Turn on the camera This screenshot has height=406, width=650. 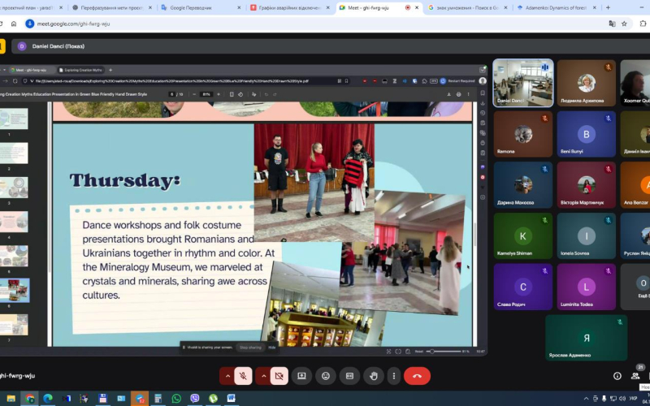click(x=279, y=376)
